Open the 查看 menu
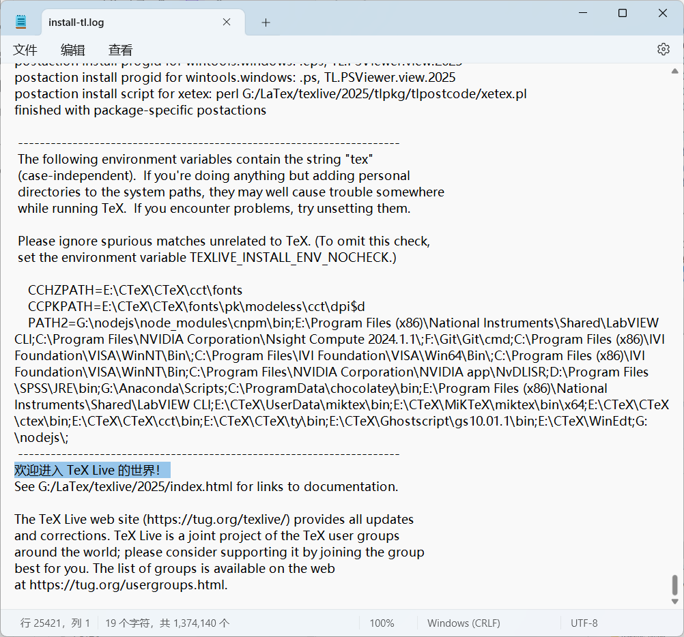 [120, 50]
